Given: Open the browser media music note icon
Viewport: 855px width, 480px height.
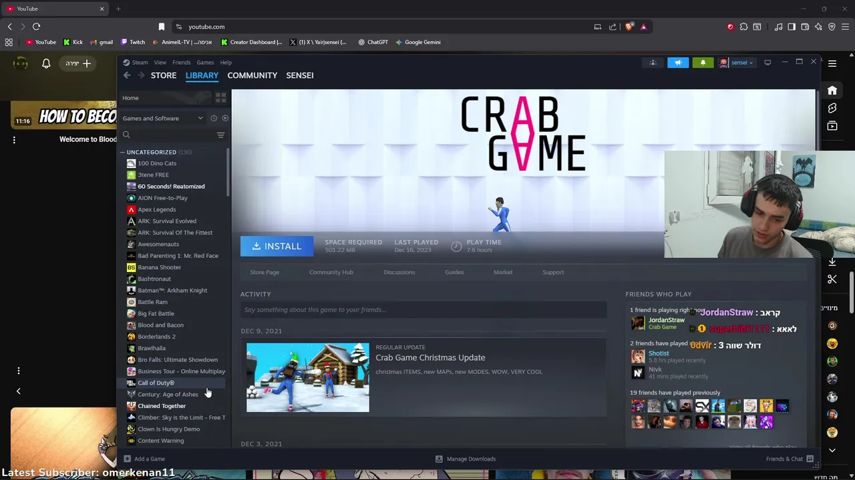Looking at the screenshot, I should pyautogui.click(x=778, y=27).
